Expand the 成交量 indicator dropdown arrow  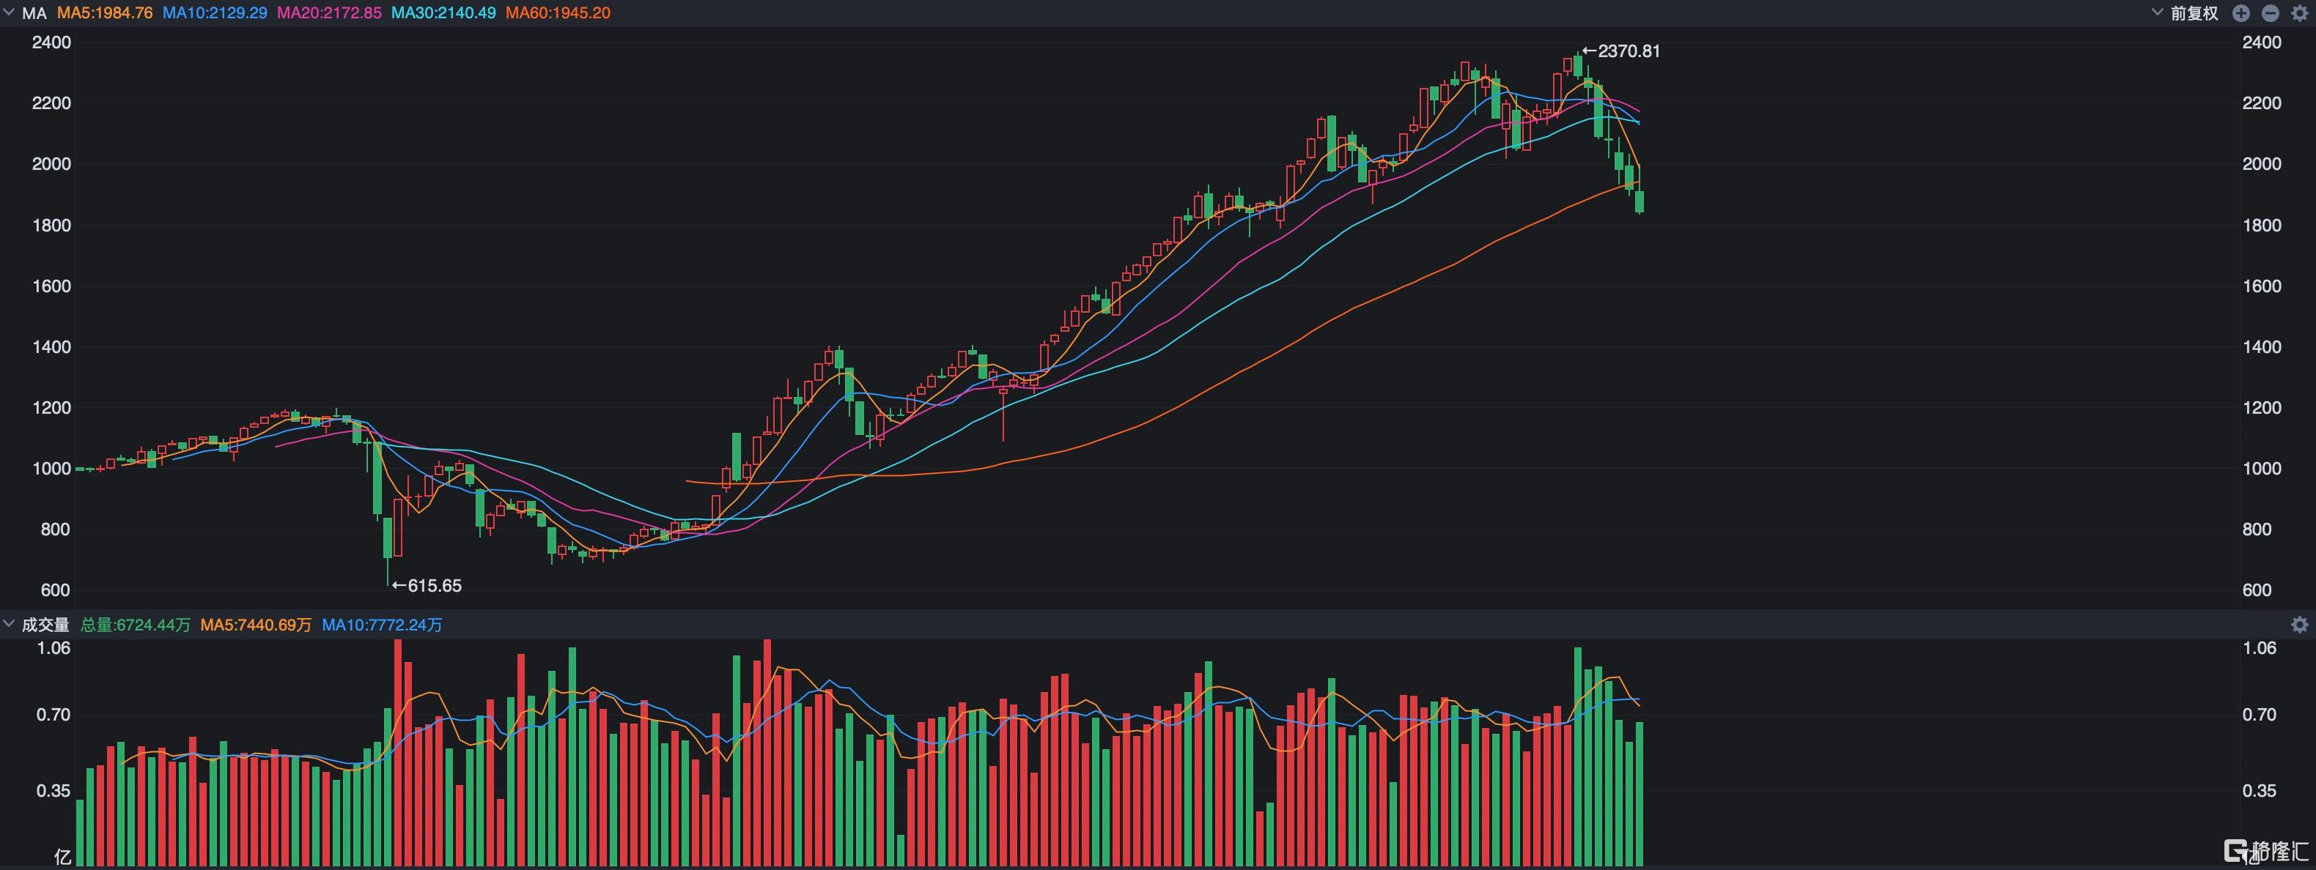9,624
